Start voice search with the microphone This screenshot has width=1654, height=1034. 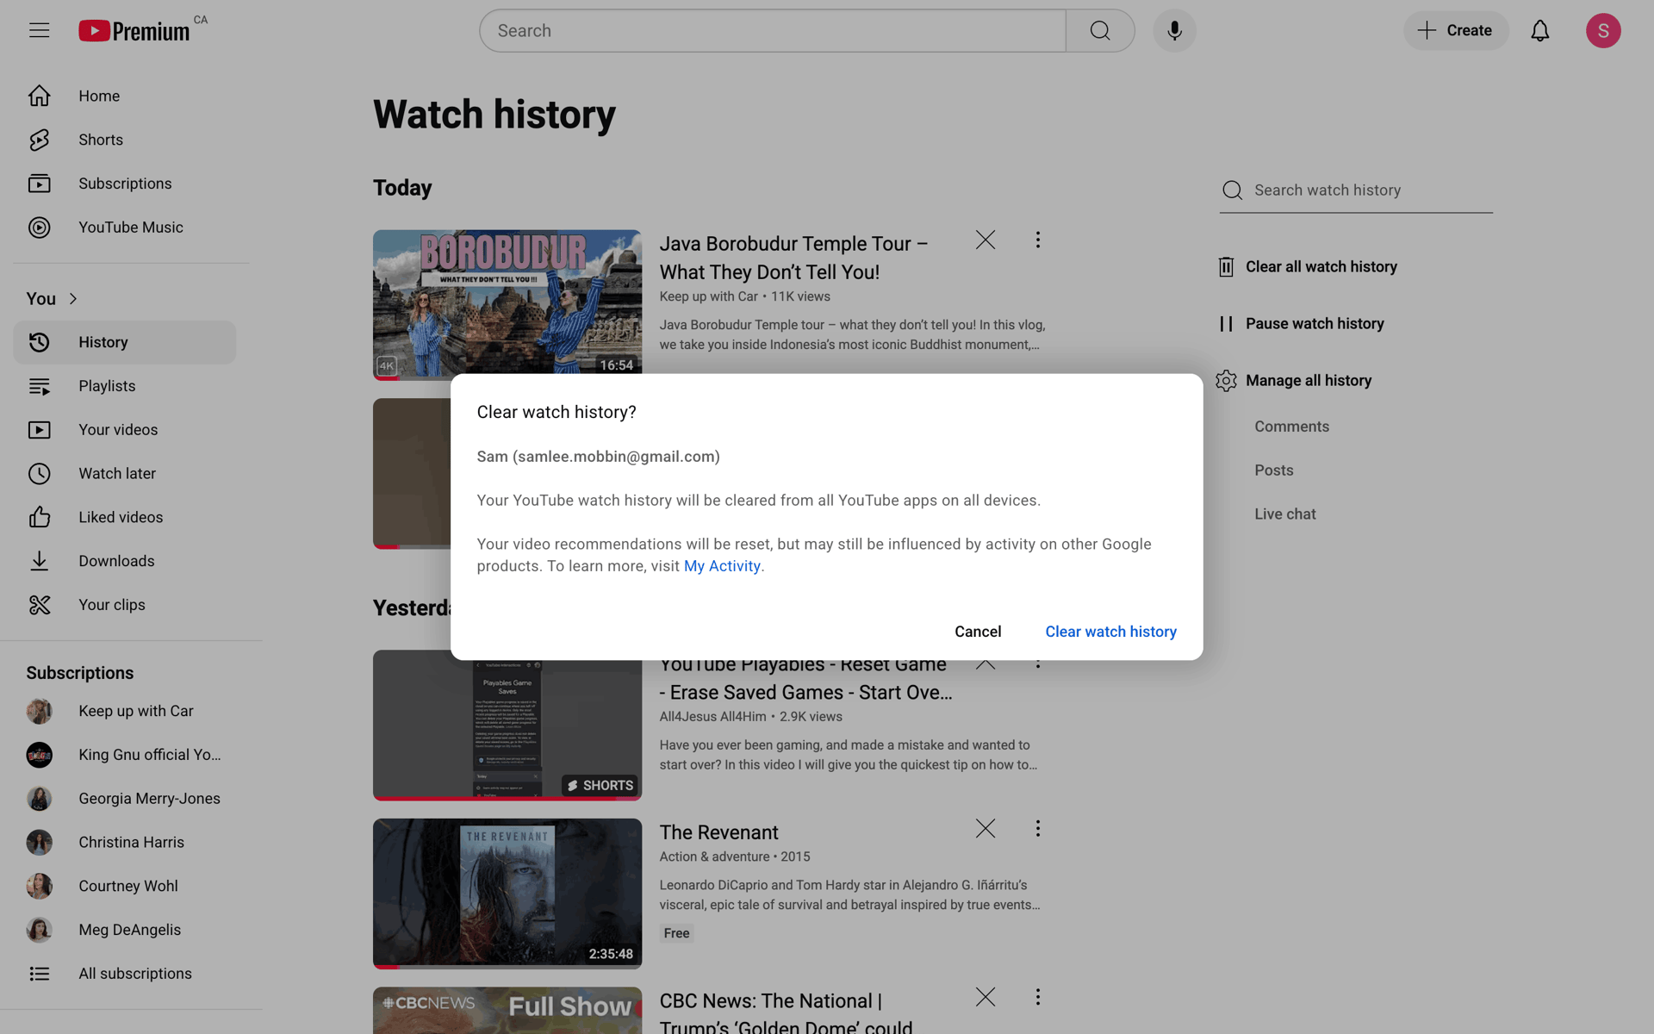pyautogui.click(x=1174, y=31)
